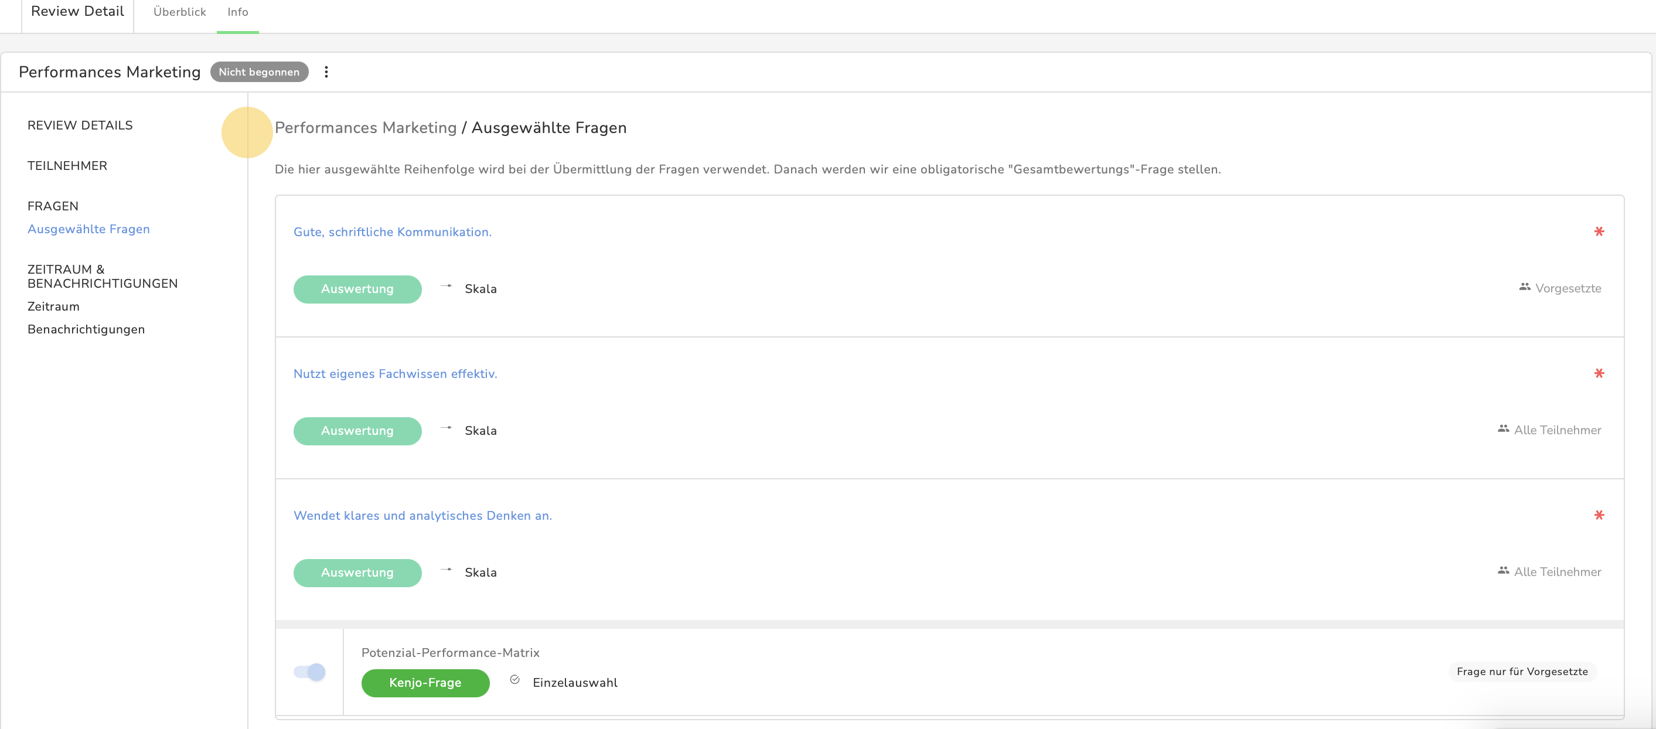Open Ausgewählte Fragen in the sidebar
The height and width of the screenshot is (729, 1656).
88,229
